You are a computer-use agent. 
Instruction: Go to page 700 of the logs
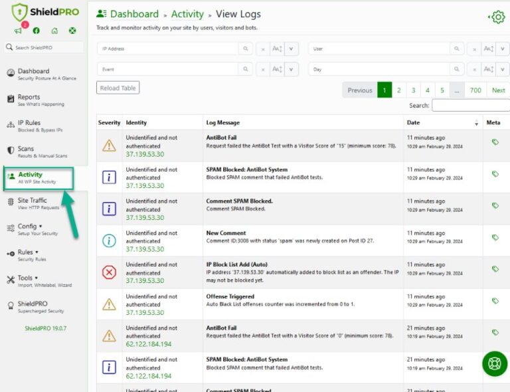coord(475,90)
